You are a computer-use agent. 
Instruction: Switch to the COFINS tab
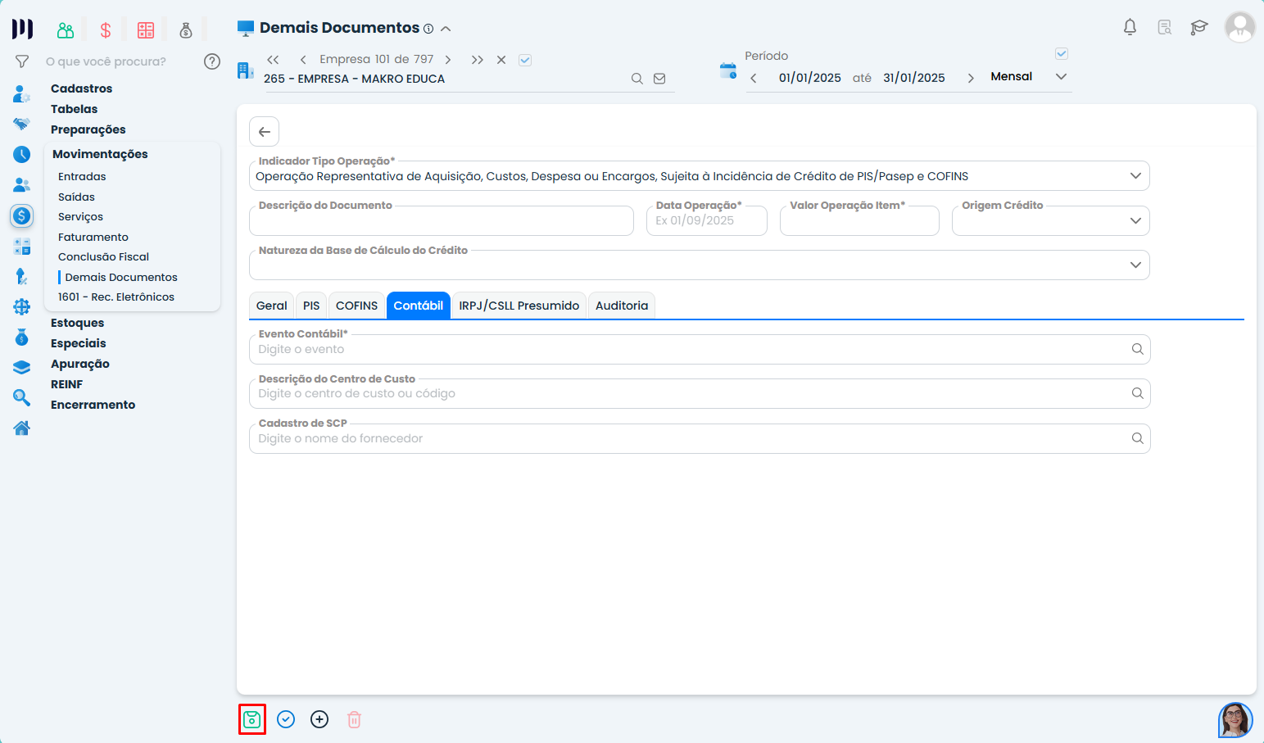[x=356, y=306]
